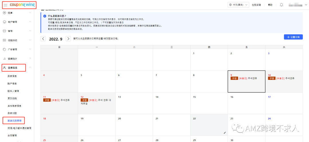The image size is (309, 142).
Task: Click the 结算 sidebar icon
Action: click(4, 13)
